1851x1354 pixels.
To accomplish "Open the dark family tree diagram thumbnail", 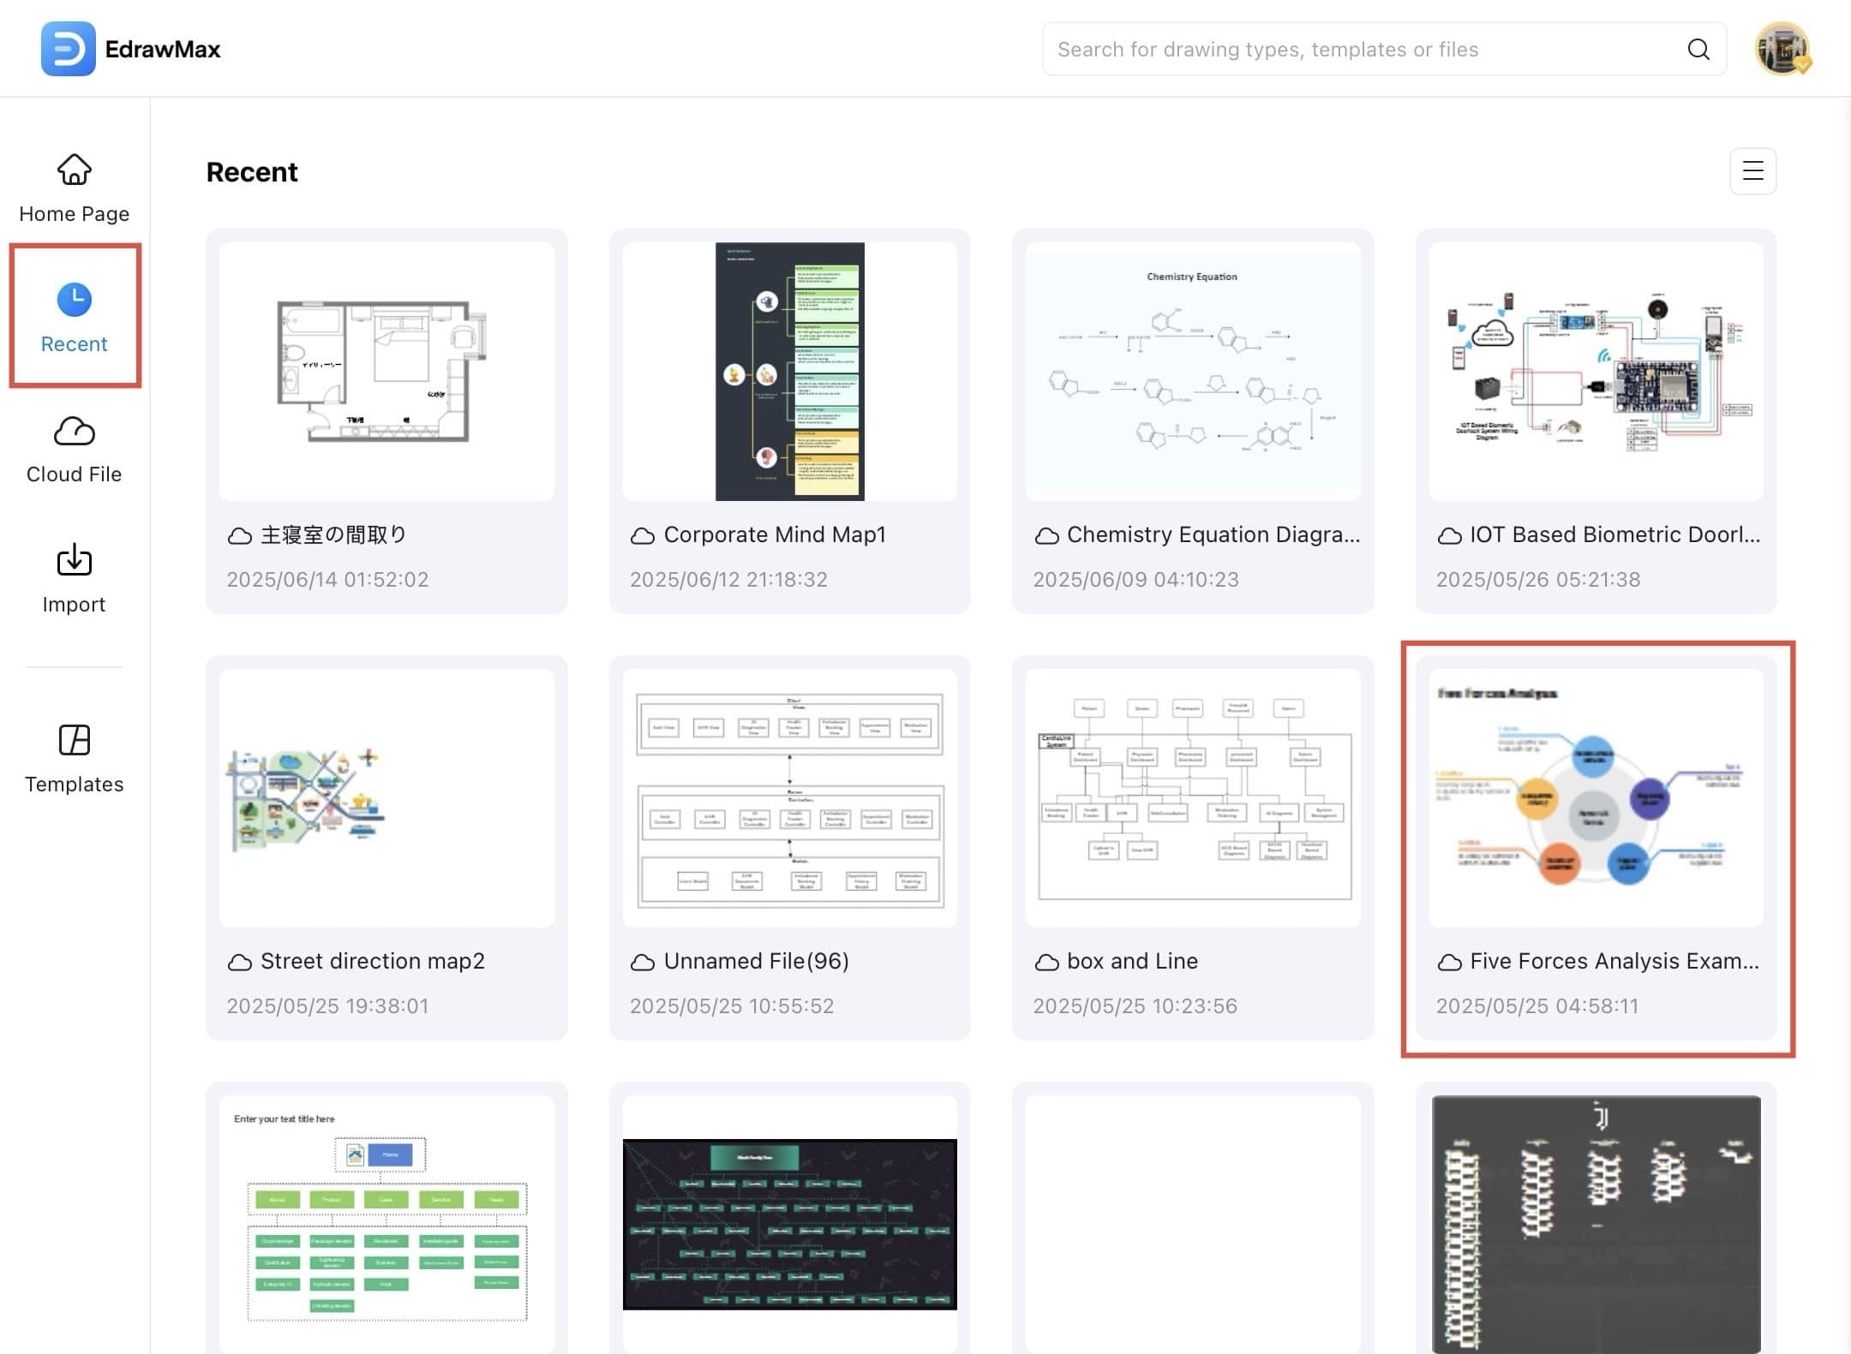I will (x=789, y=1223).
